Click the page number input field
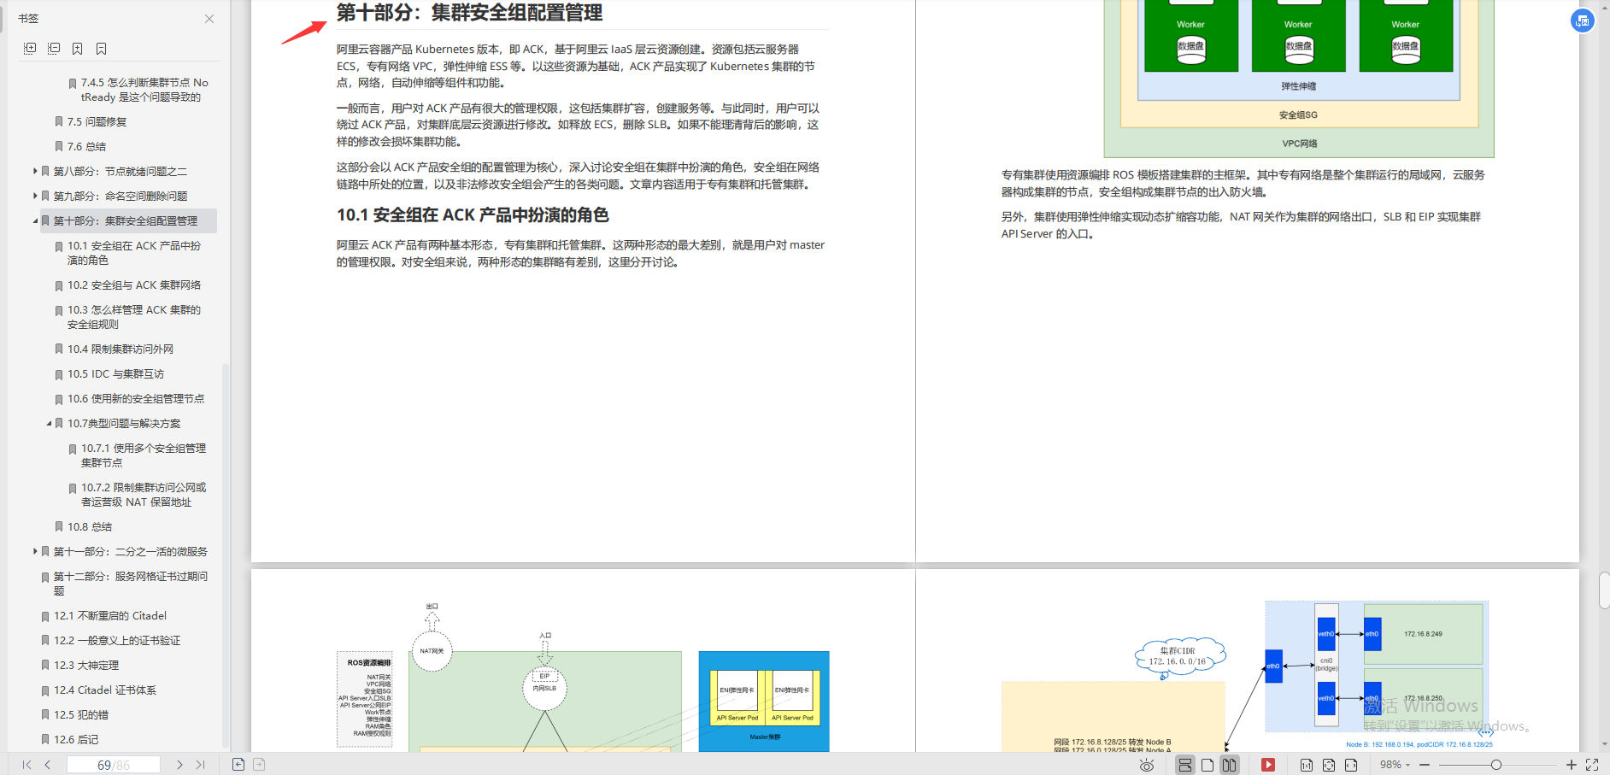1610x775 pixels. pyautogui.click(x=113, y=765)
